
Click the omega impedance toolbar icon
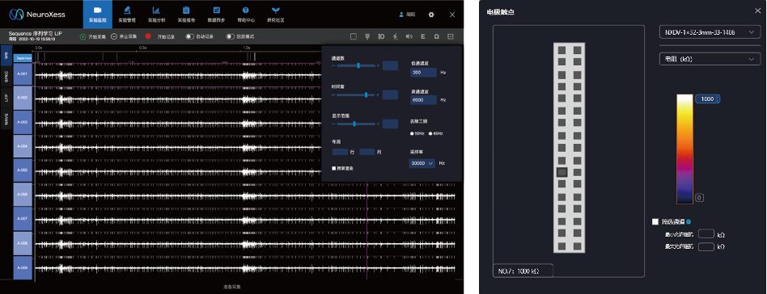tap(436, 36)
